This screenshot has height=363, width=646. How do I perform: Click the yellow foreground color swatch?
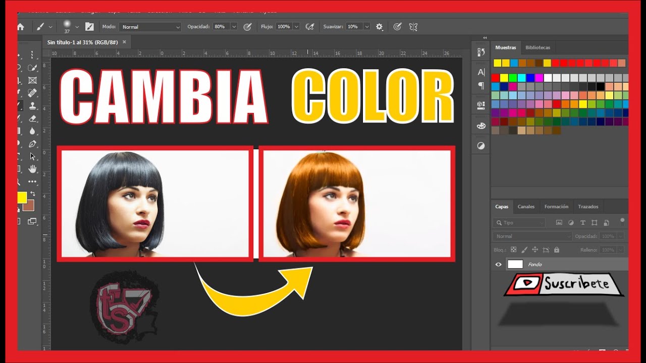click(x=22, y=197)
